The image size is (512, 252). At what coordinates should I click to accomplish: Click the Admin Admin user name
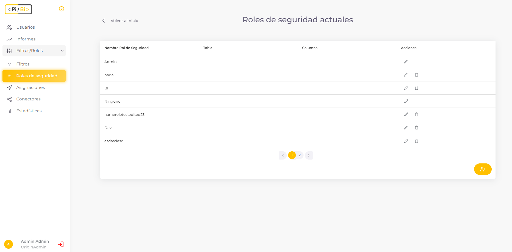(35, 241)
